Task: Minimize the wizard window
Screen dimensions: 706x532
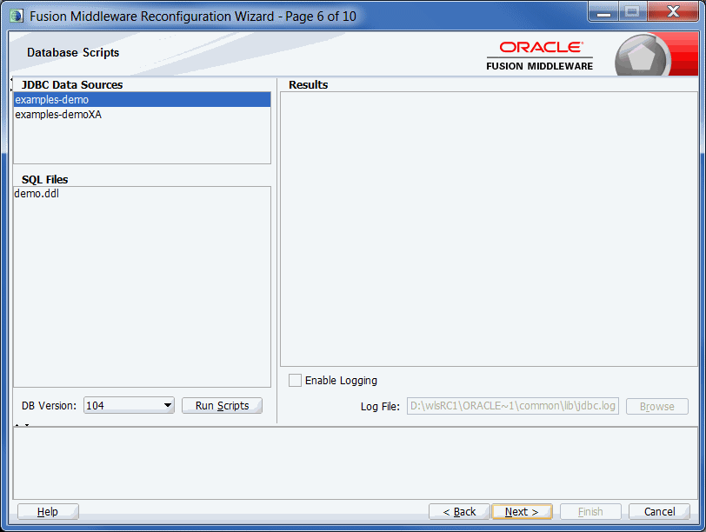Action: pos(603,11)
